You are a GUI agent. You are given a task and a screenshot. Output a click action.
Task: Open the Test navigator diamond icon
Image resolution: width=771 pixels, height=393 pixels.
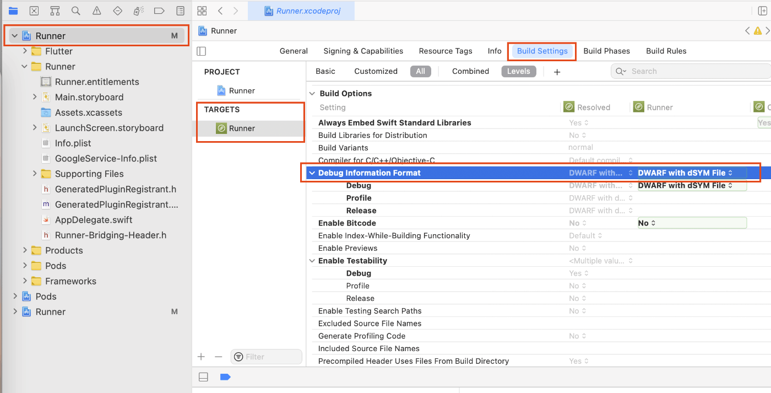pyautogui.click(x=117, y=10)
